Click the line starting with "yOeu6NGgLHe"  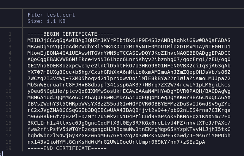[129, 91]
